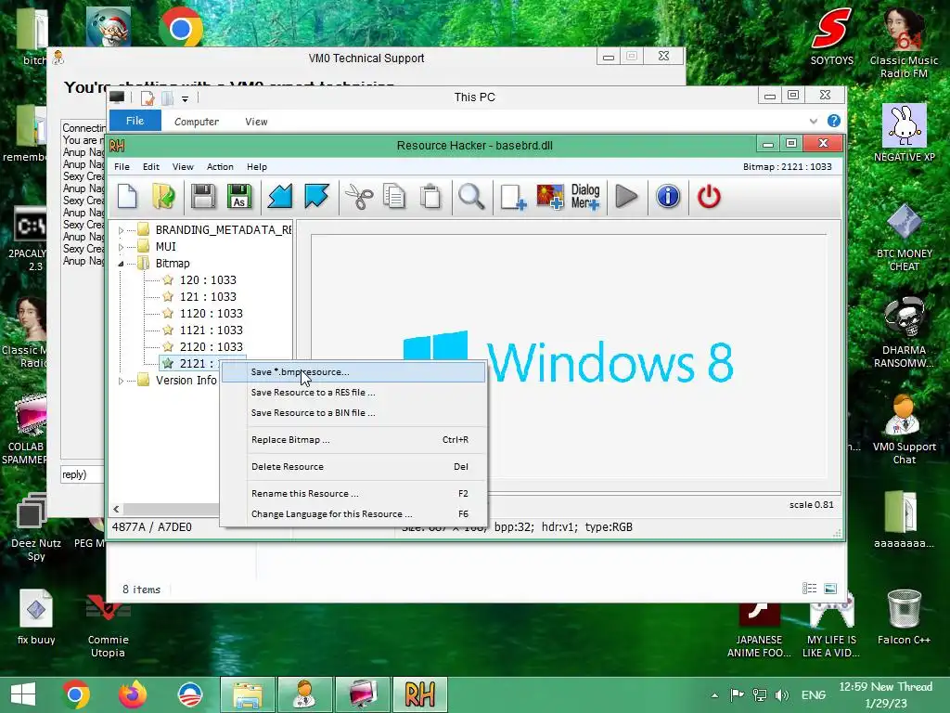Choose Save *.bmp resource from context menu
The image size is (950, 713).
[353, 371]
